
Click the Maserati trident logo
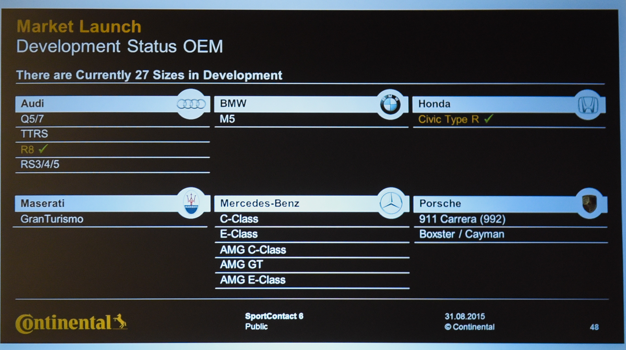click(191, 203)
